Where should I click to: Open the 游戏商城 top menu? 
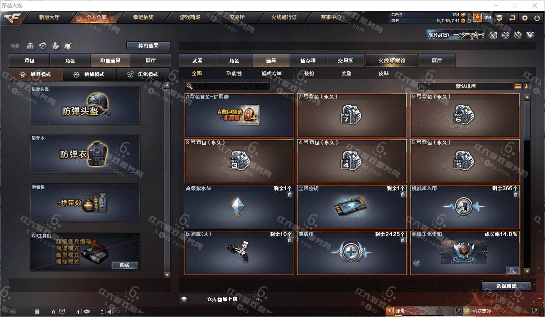190,17
